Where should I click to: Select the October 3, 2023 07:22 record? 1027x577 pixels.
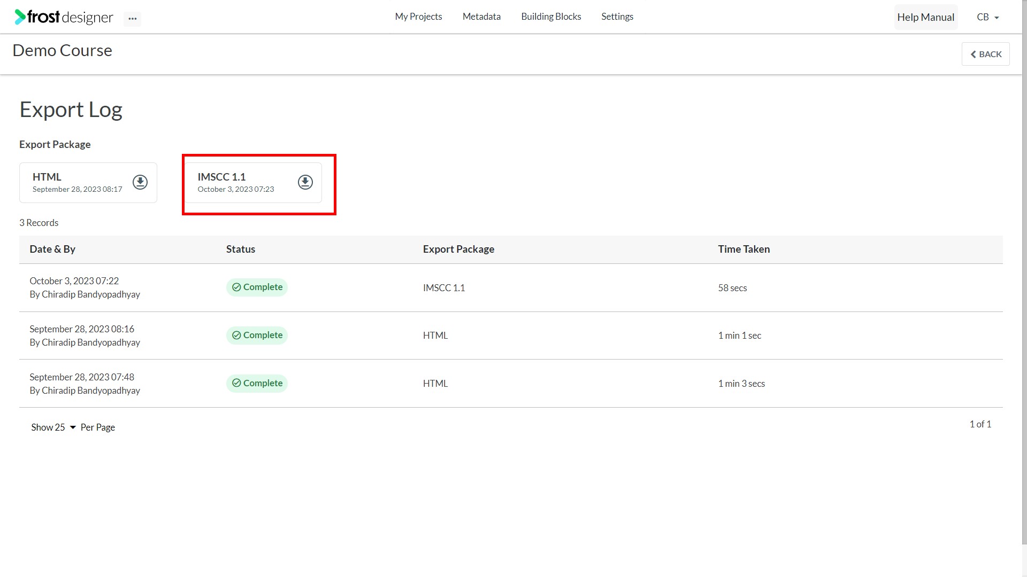tap(511, 287)
